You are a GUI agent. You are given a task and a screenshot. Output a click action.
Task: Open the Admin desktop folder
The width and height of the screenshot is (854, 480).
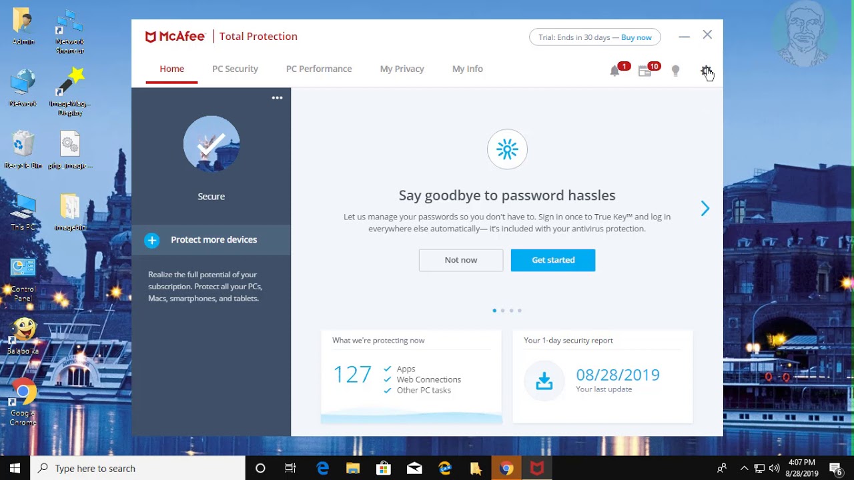pyautogui.click(x=23, y=27)
